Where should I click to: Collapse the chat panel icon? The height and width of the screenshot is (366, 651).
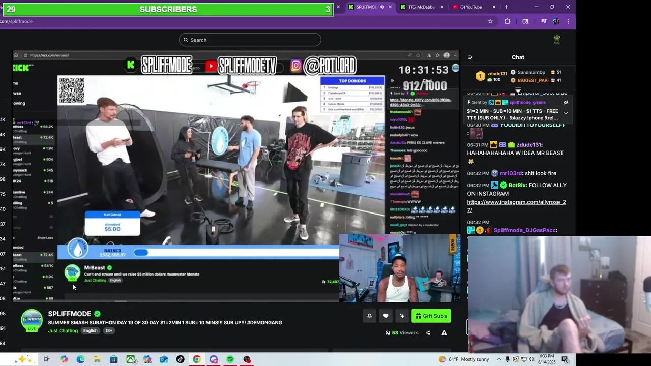470,57
